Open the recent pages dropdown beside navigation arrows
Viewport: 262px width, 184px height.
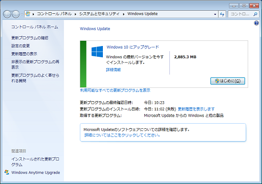[x=22, y=14]
